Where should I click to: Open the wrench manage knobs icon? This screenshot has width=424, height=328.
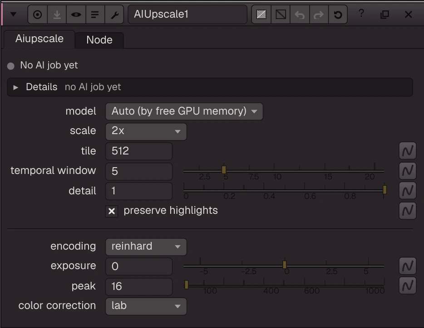(114, 14)
